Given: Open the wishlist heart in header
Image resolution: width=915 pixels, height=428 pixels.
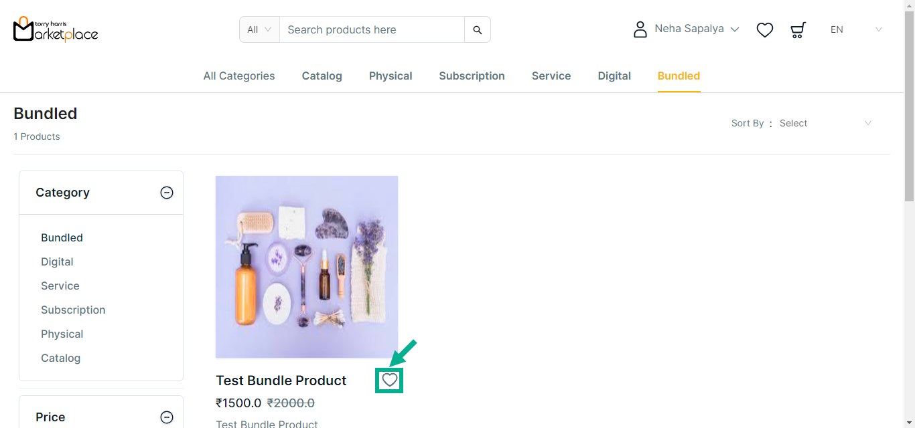Looking at the screenshot, I should [x=765, y=29].
